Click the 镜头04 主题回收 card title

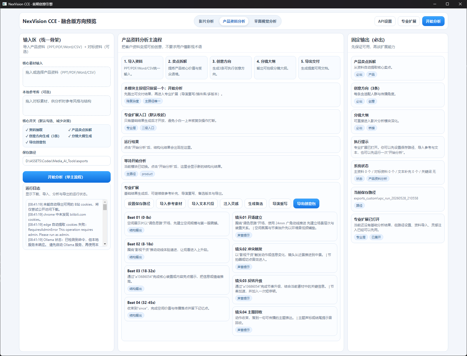click(249, 312)
